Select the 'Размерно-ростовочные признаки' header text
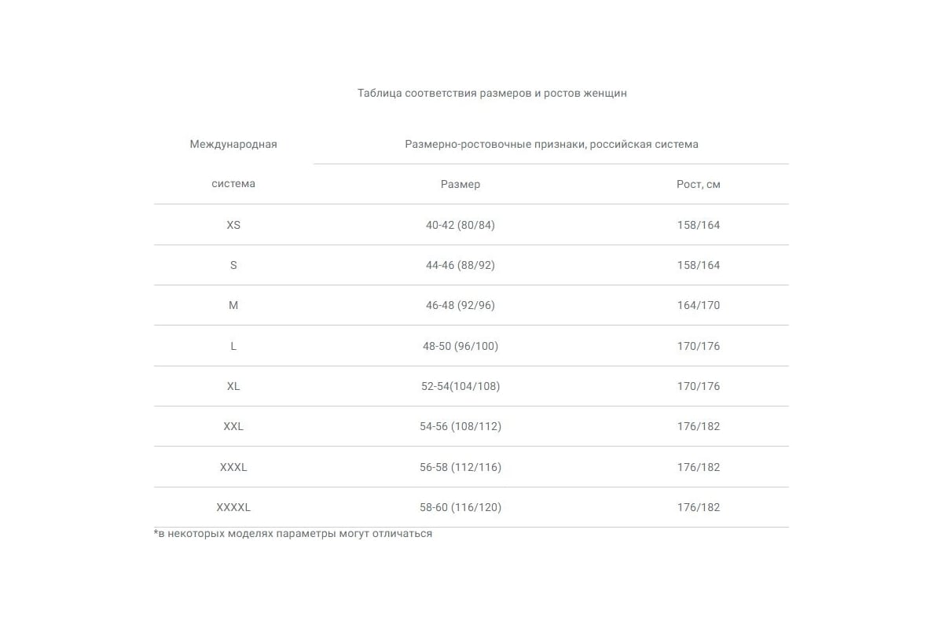The height and width of the screenshot is (629, 943). coord(551,145)
